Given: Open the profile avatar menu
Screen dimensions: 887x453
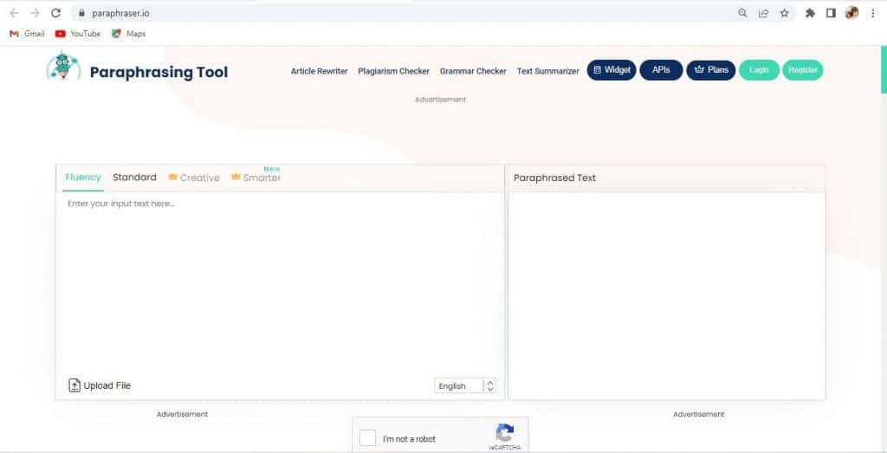Looking at the screenshot, I should tap(852, 13).
